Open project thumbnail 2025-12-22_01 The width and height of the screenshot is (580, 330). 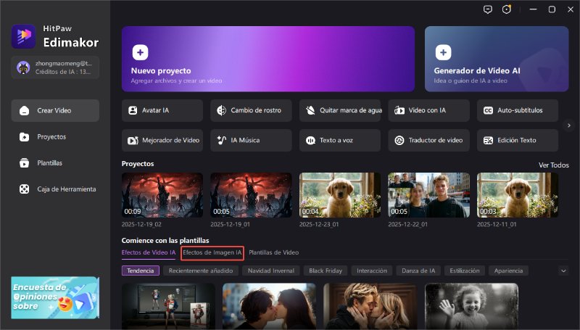[x=428, y=195]
